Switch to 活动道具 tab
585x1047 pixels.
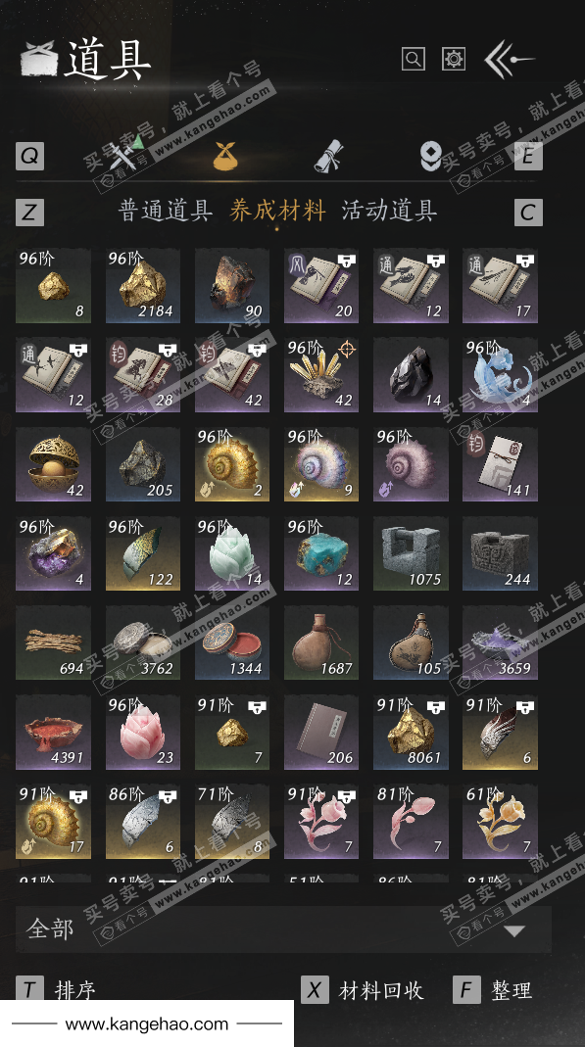coord(389,211)
